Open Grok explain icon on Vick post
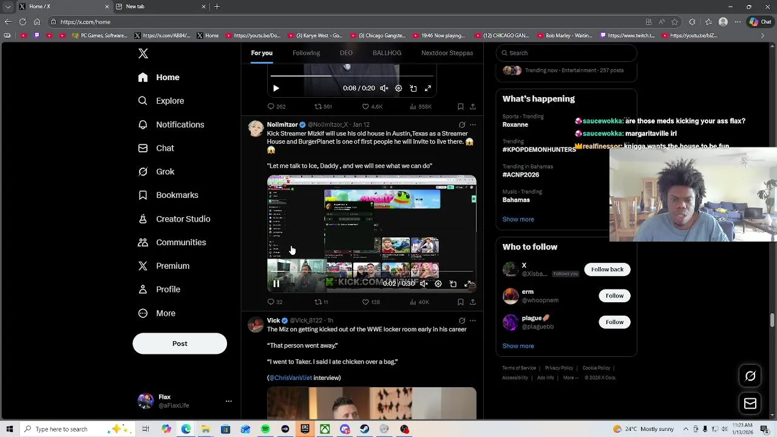The image size is (777, 437). tap(462, 320)
